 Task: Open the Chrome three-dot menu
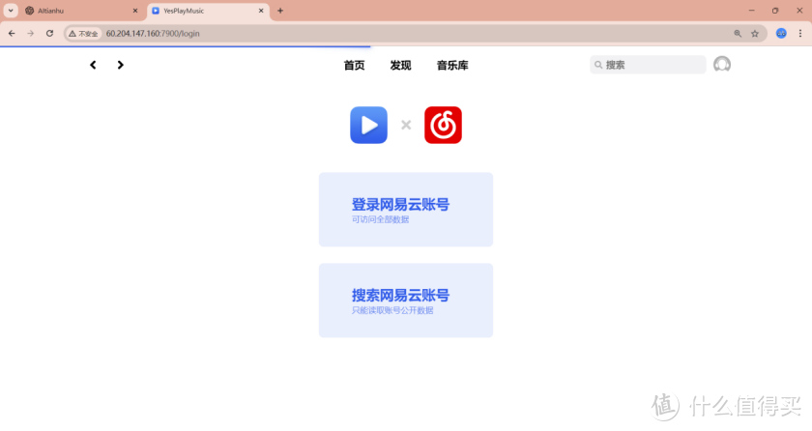coord(799,33)
